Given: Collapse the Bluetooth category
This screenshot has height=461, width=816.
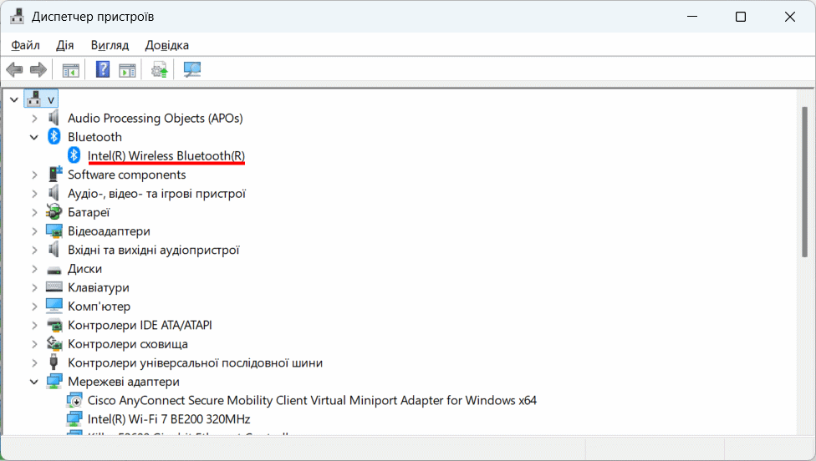Looking at the screenshot, I should coord(34,137).
